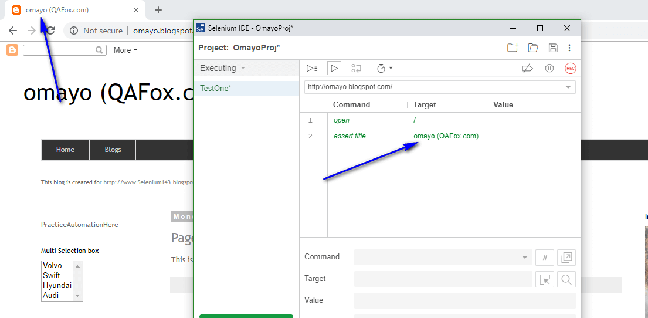Click target omayo (QAFox.com) cell
This screenshot has height=318, width=648.
pyautogui.click(x=446, y=136)
